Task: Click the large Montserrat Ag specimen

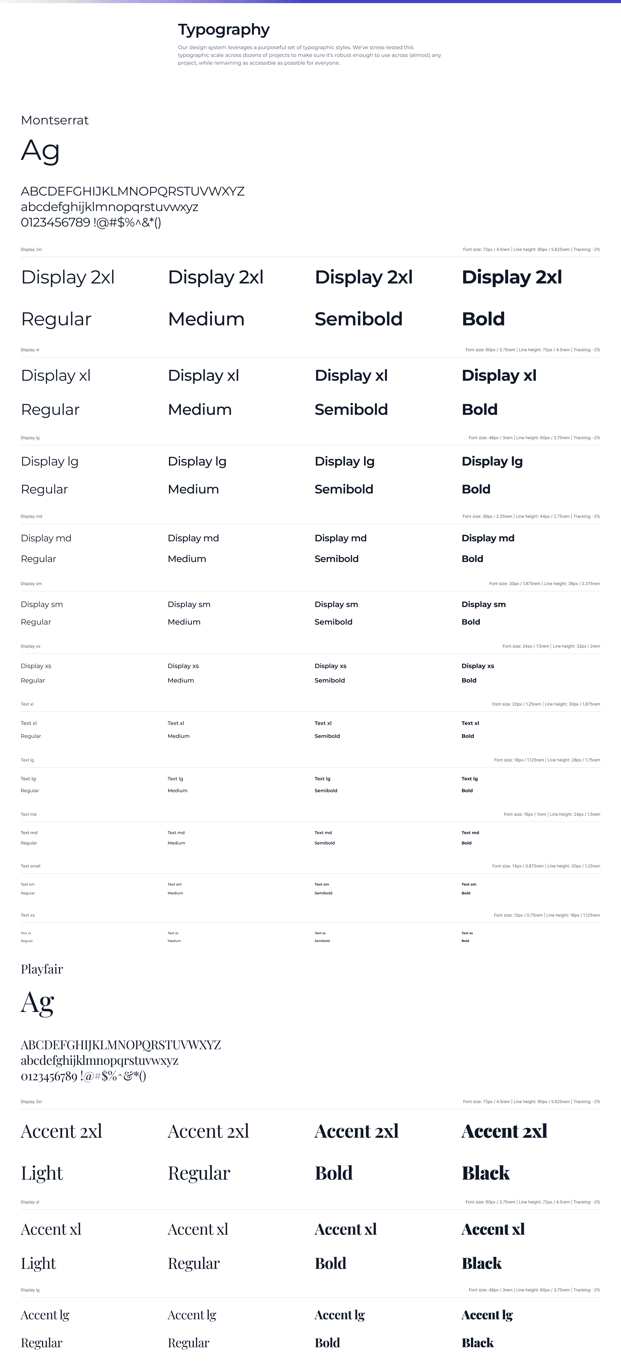Action: coord(40,151)
